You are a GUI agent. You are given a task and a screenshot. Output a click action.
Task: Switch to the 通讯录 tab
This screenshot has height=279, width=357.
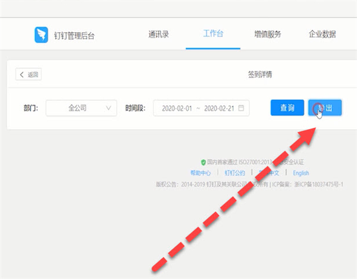(158, 35)
